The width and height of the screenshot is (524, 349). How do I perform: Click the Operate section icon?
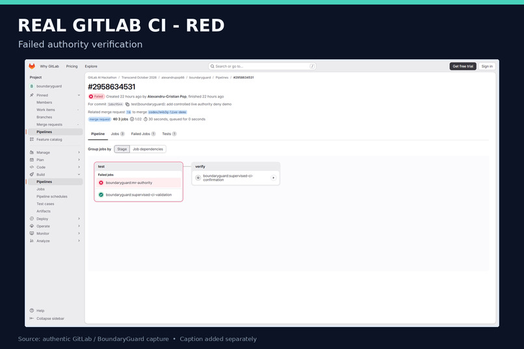[32, 226]
